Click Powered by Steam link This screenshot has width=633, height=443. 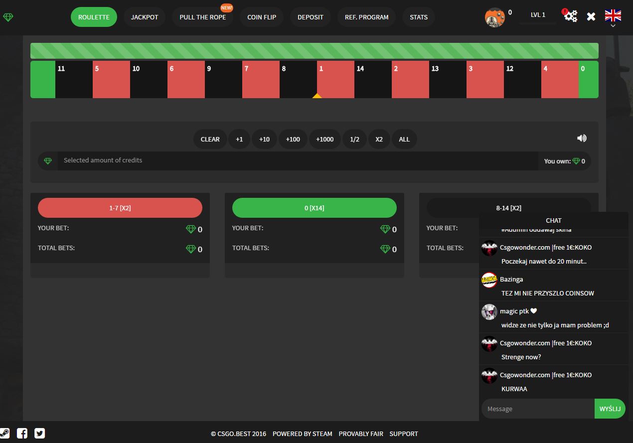click(x=302, y=434)
